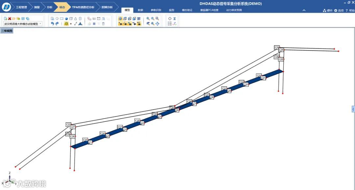Viewport: 355px width, 190px height.
Task: Open a model with the folder icon
Action: 13,18
